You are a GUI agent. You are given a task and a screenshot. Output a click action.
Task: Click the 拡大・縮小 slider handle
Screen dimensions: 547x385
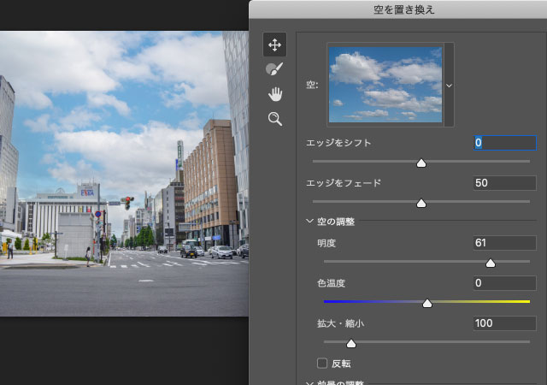(x=351, y=343)
